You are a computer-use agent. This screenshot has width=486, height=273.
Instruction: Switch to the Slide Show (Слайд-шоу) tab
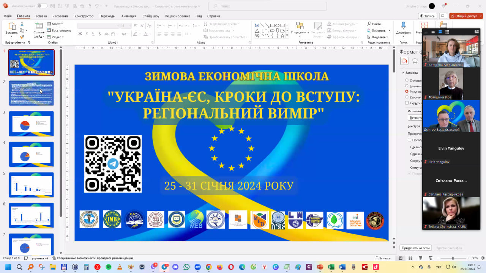151,16
